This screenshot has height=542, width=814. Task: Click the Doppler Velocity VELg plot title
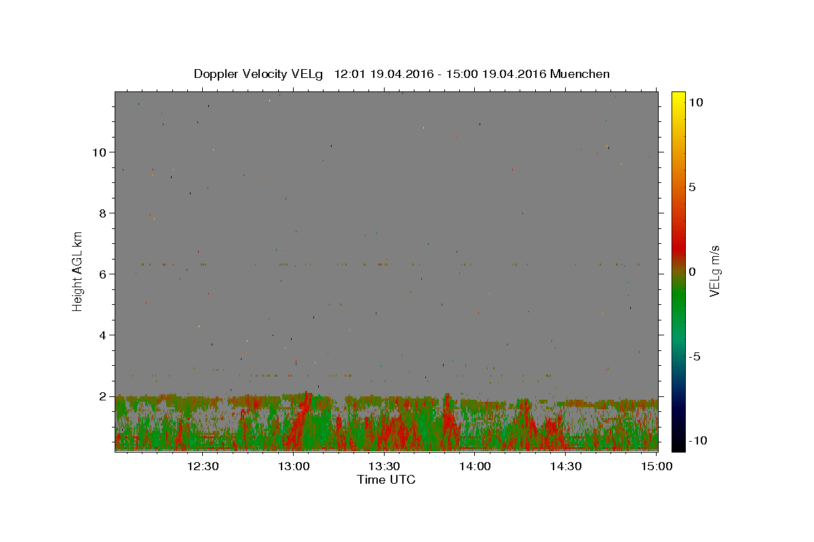point(402,74)
